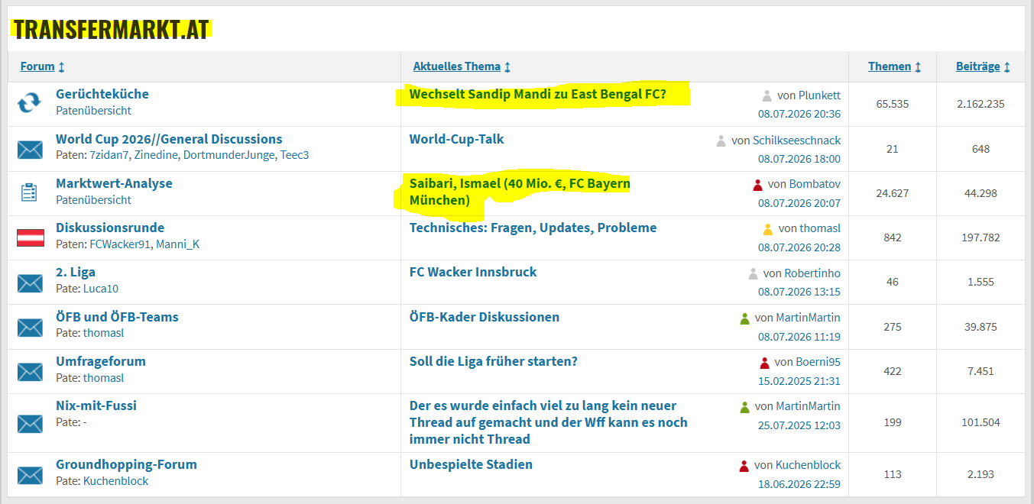Open Patenübersicht link under Marktwert-Analyse
The width and height of the screenshot is (1034, 504).
[93, 200]
